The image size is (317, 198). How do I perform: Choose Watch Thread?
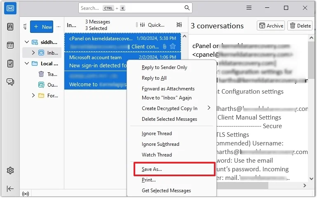pos(157,155)
